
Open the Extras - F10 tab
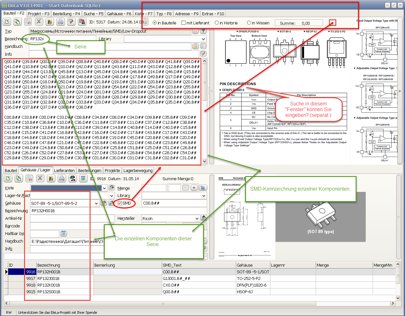pyautogui.click(x=213, y=14)
